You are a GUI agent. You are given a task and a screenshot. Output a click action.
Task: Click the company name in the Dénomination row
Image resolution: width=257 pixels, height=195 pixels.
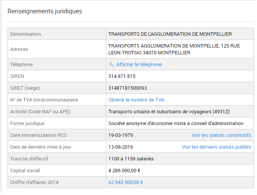pyautogui.click(x=170, y=34)
